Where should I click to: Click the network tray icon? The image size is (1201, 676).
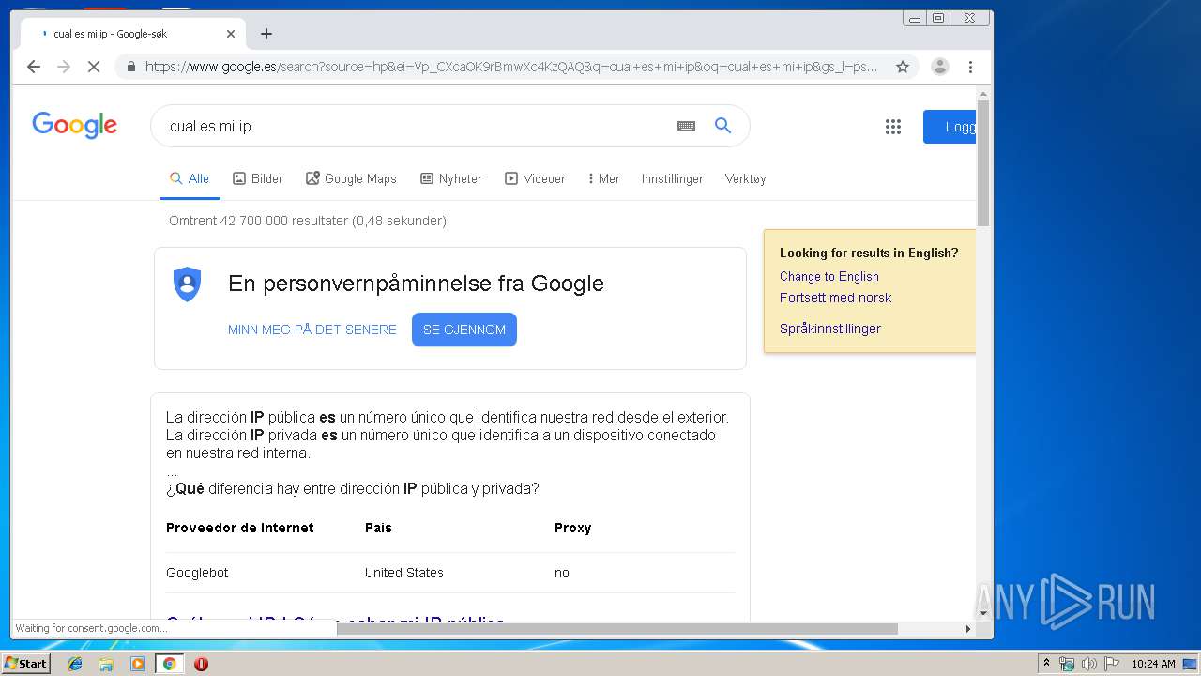pyautogui.click(x=1067, y=664)
